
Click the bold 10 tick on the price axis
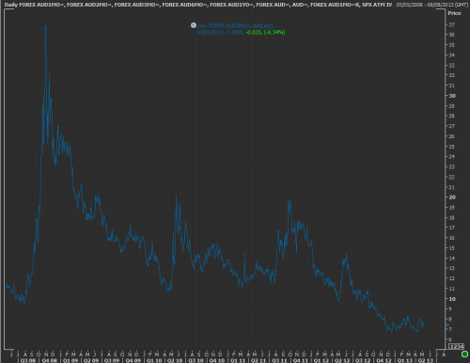point(452,299)
